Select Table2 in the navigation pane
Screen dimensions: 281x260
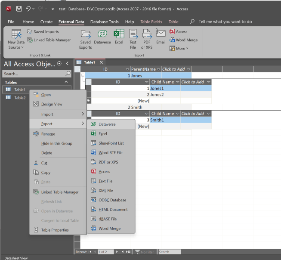click(x=37, y=98)
